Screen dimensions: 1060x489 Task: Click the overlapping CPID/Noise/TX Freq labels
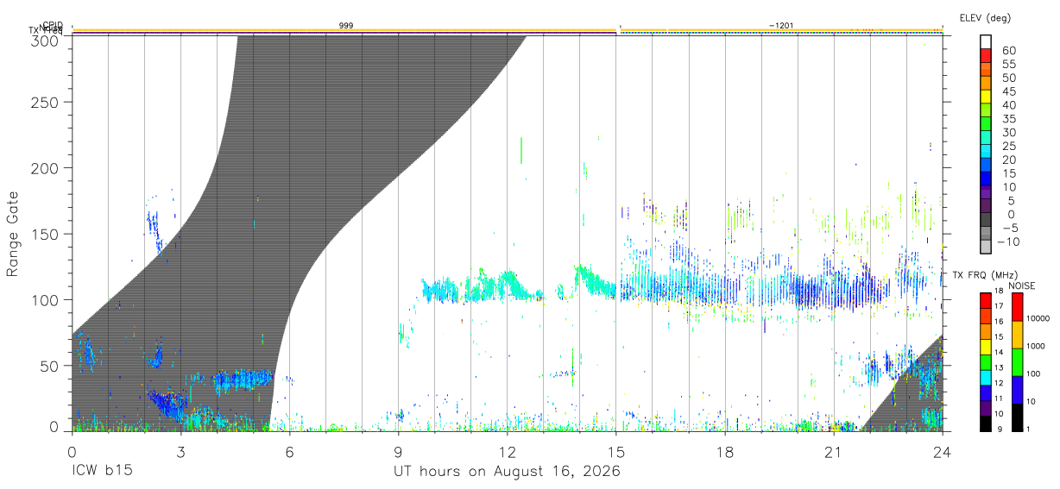click(x=47, y=28)
